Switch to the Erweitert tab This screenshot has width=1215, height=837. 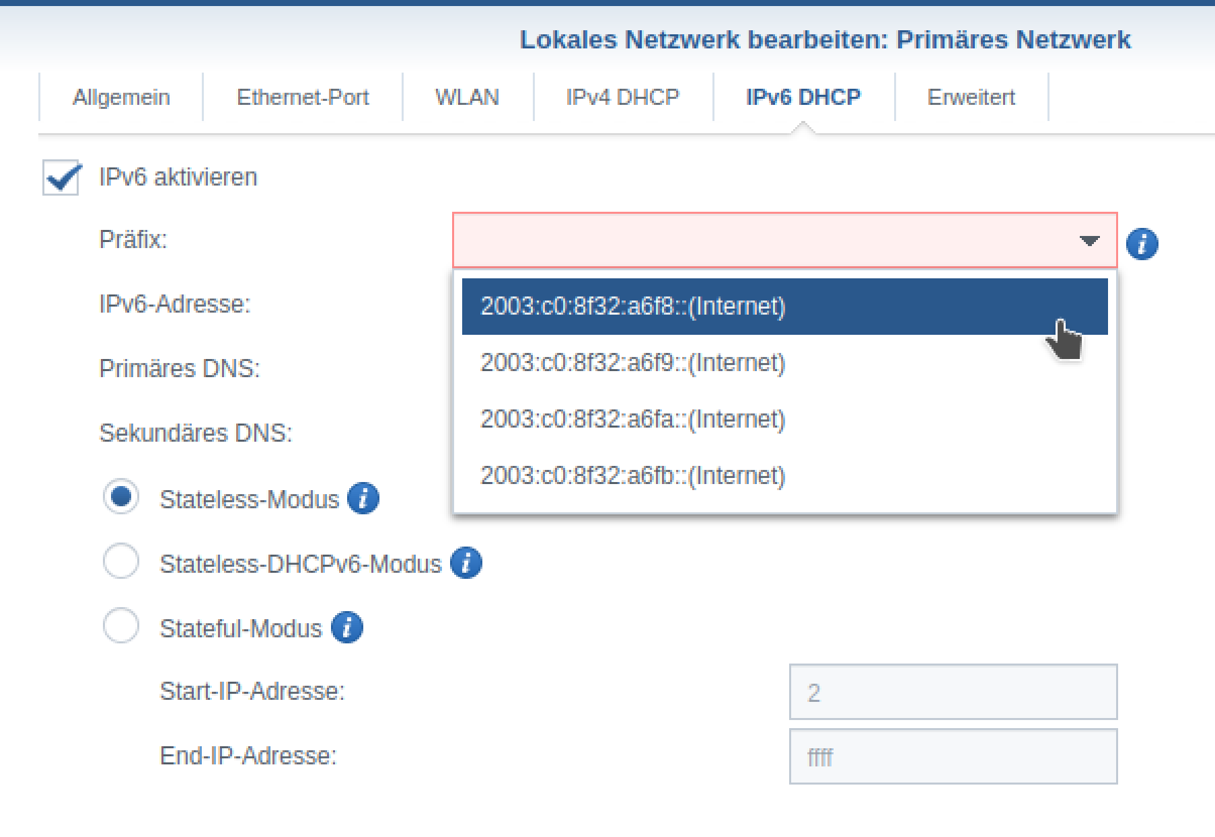[x=971, y=97]
